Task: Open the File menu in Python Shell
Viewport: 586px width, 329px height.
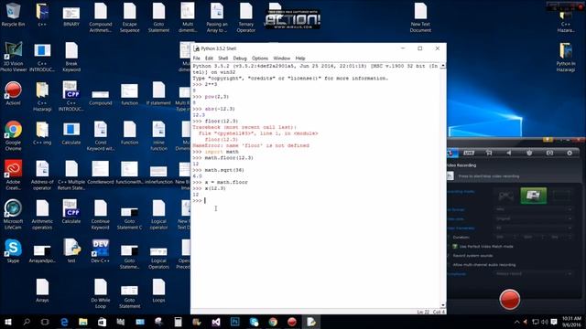Action: tap(196, 58)
